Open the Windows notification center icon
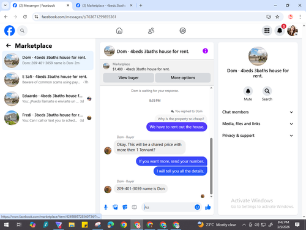The width and height of the screenshot is (306, 230). tap(297, 224)
